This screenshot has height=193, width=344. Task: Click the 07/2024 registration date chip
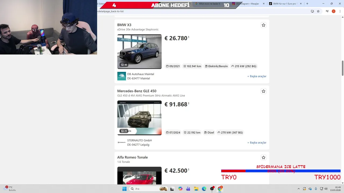(x=173, y=132)
